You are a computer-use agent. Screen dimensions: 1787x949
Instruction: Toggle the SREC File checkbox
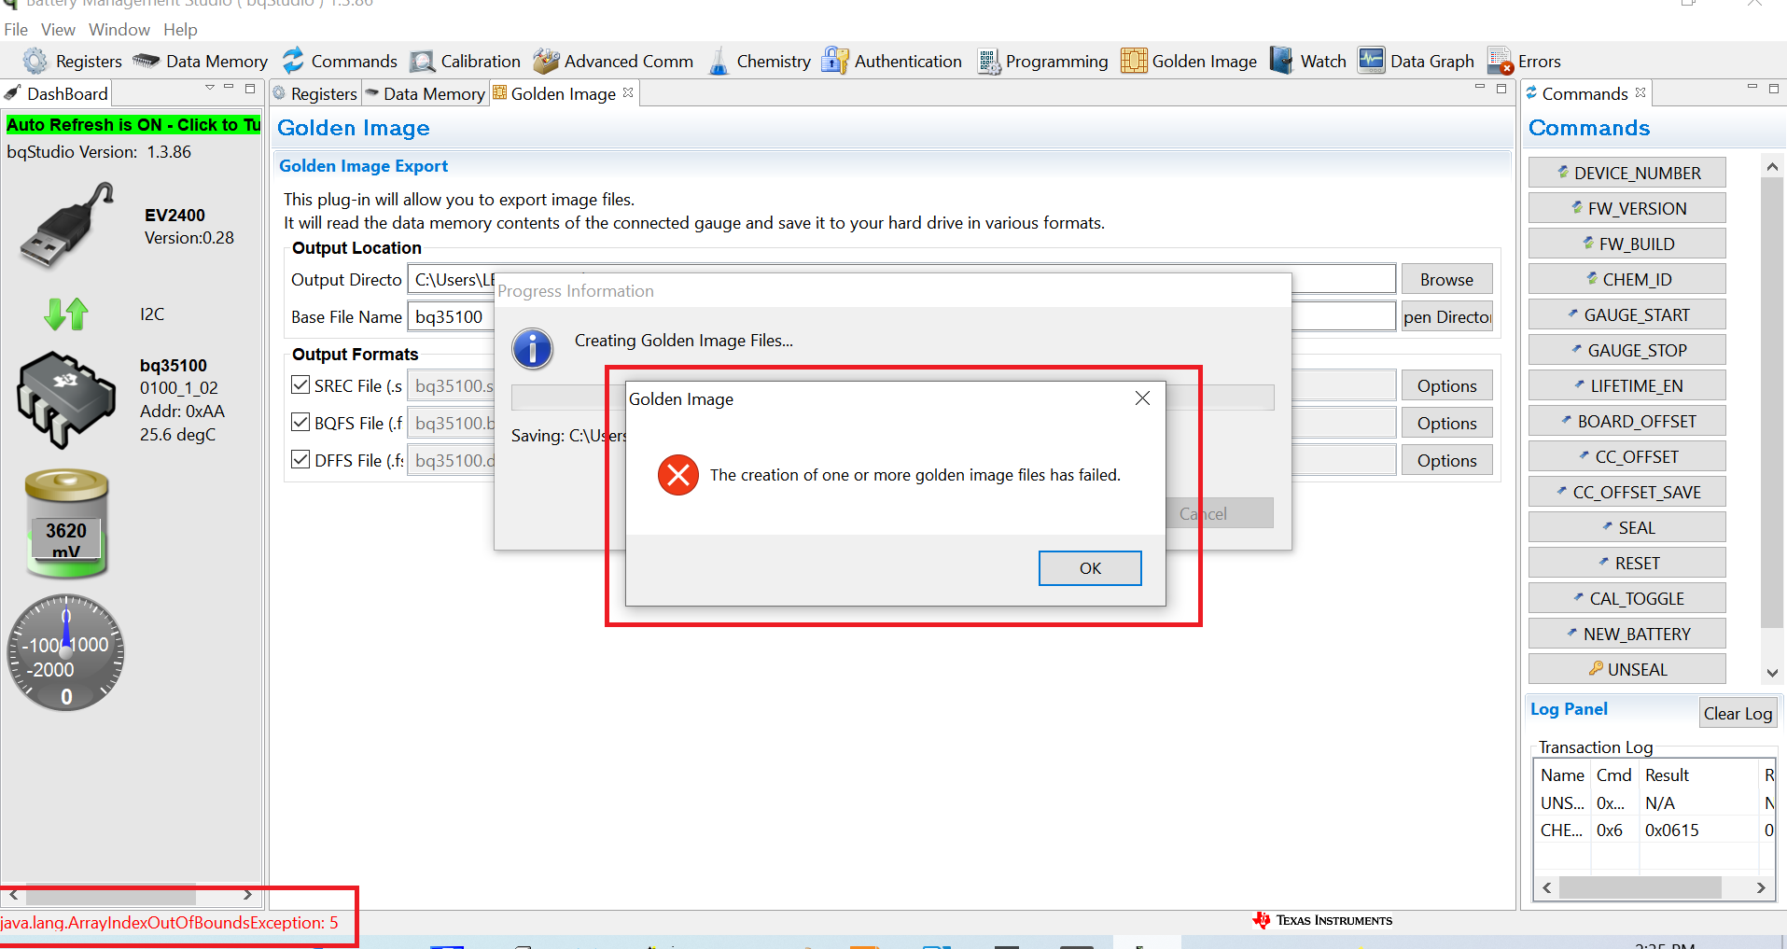pyautogui.click(x=300, y=384)
